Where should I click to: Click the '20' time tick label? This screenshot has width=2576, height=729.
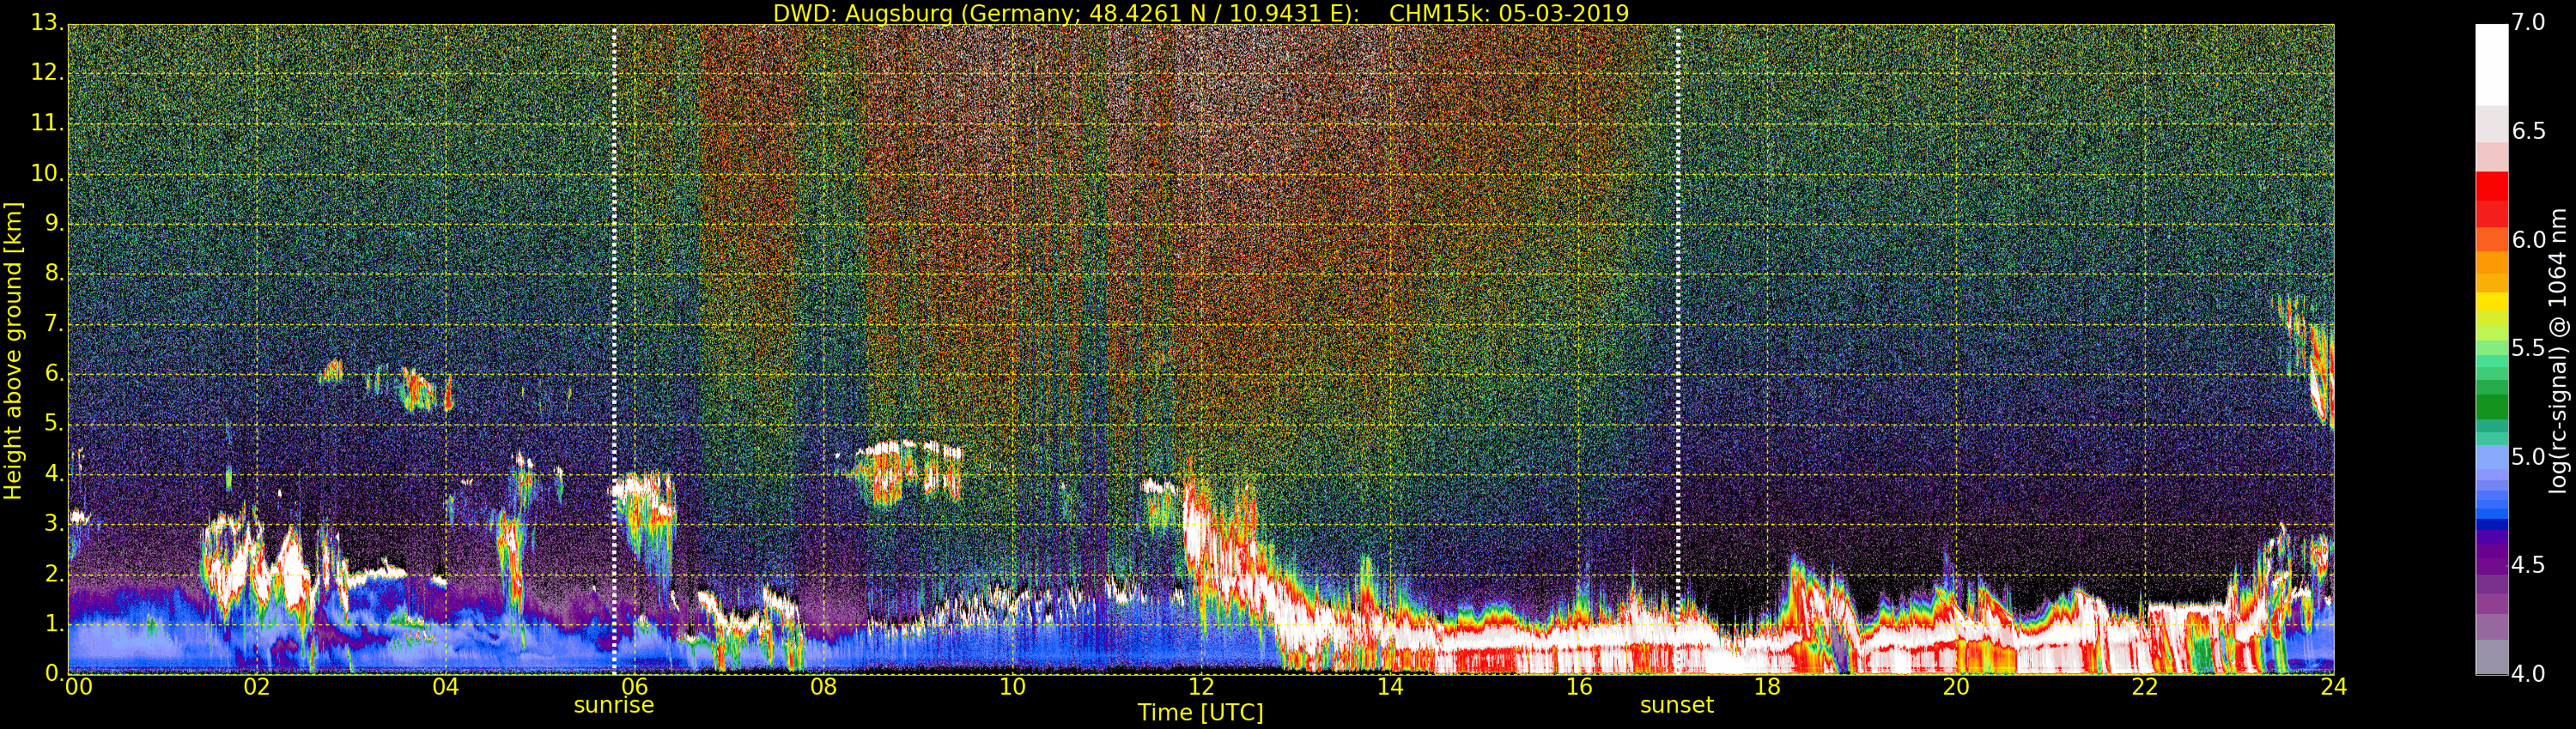1956,686
